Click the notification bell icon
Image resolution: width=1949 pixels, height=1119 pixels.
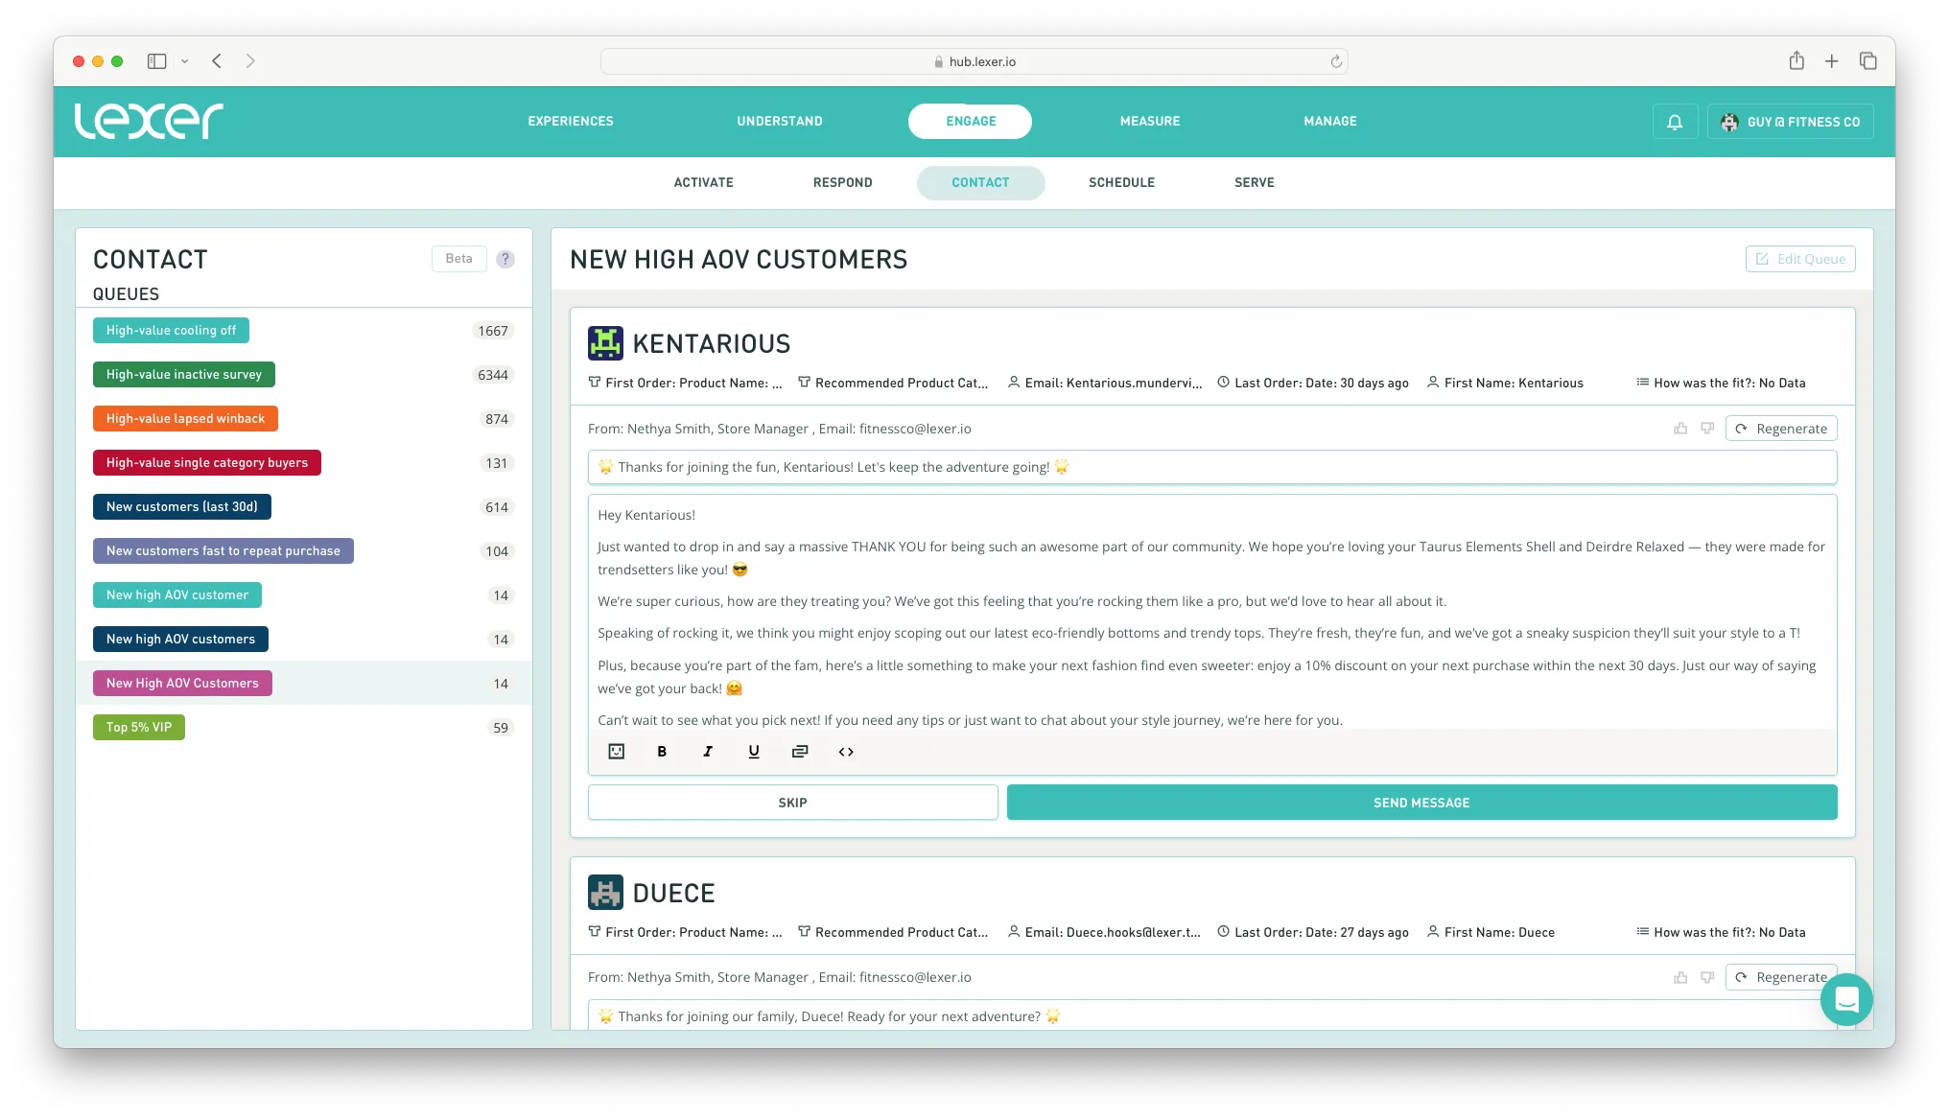[1675, 122]
